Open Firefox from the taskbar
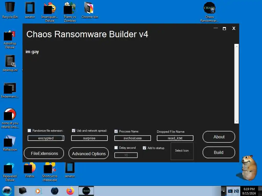This screenshot has height=196, width=262. click(x=70, y=191)
